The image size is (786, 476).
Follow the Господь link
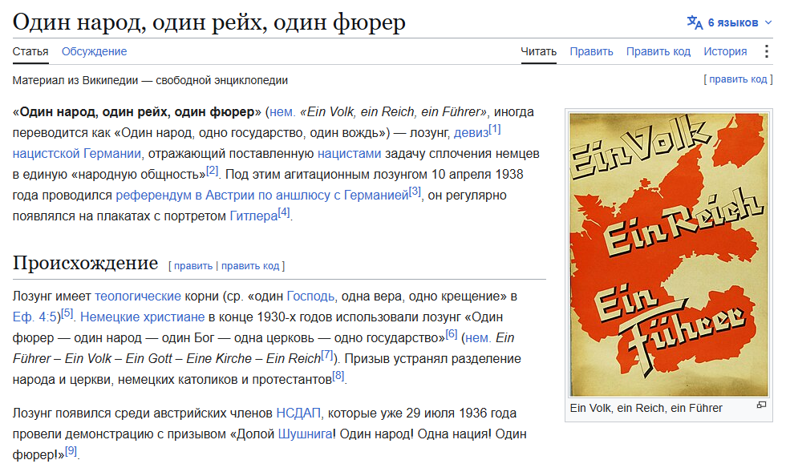click(x=310, y=296)
